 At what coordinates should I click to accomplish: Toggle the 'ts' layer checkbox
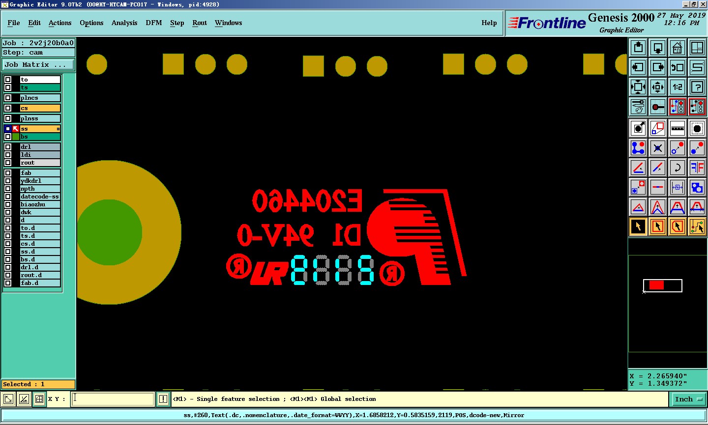tap(8, 87)
